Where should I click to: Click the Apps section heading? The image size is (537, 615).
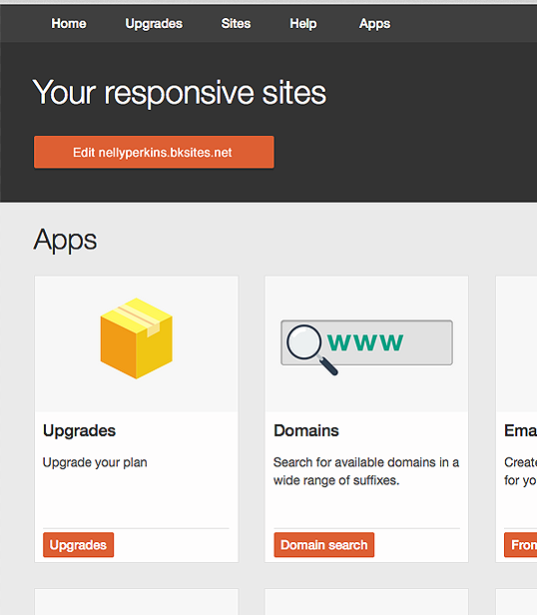click(65, 240)
